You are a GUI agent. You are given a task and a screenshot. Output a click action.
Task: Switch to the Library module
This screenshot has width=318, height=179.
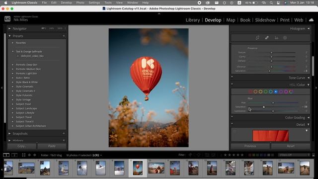[193, 20]
